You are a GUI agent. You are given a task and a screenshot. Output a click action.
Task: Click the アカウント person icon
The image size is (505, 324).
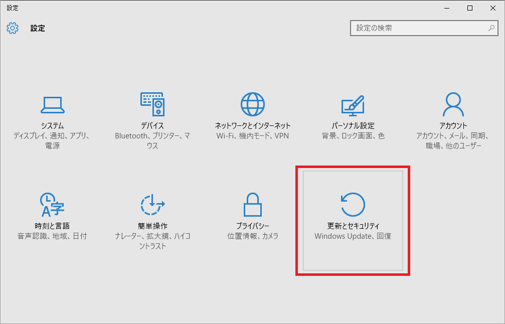[453, 104]
